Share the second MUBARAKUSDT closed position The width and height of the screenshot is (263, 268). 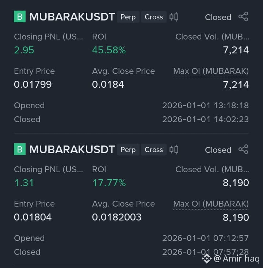243,149
